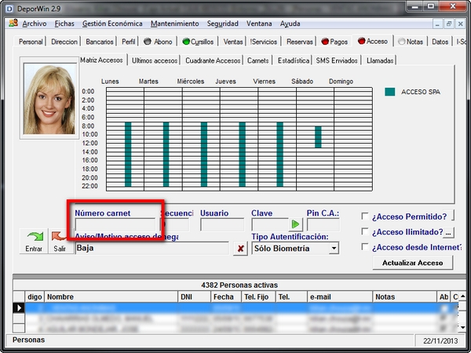Click the Notas column header
471x353 pixels.
pyautogui.click(x=404, y=297)
